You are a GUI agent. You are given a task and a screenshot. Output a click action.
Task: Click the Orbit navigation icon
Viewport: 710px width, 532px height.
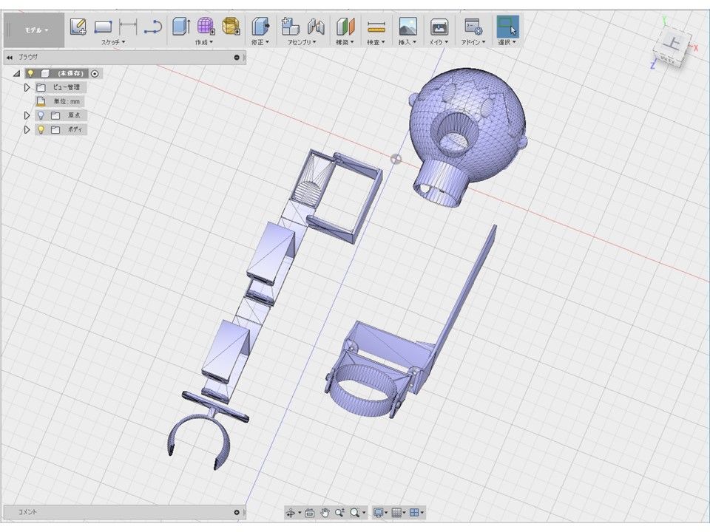coord(291,513)
